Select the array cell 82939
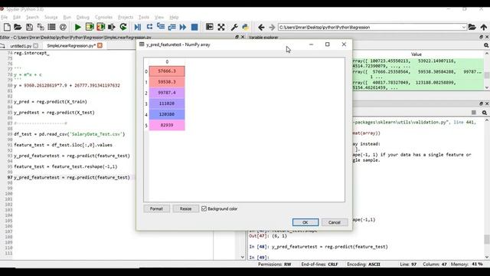The image size is (490, 276). point(167,125)
